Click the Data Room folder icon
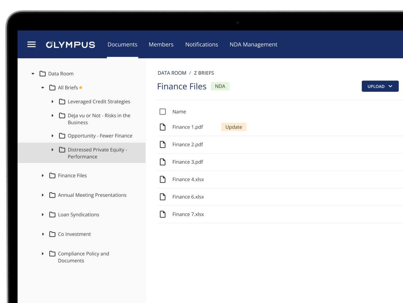403x303 pixels. 43,74
